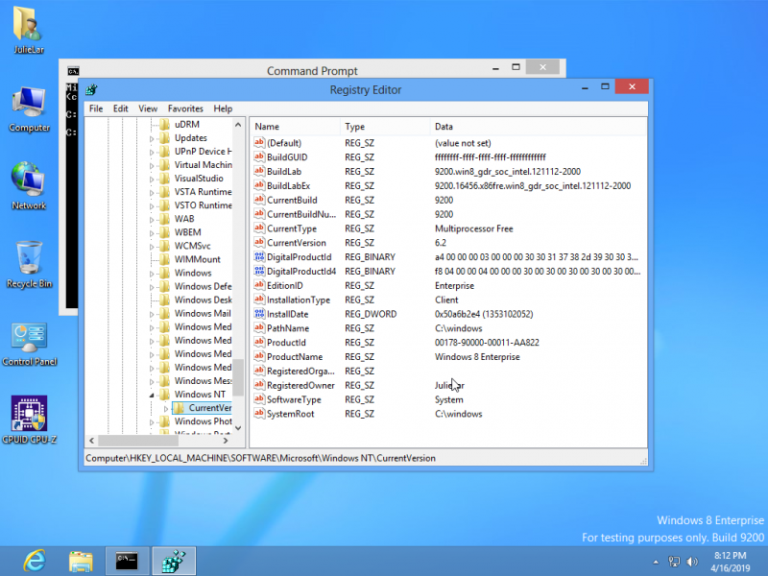Expand the Windows Defender tree node
Image resolution: width=768 pixels, height=576 pixels.
(x=152, y=287)
